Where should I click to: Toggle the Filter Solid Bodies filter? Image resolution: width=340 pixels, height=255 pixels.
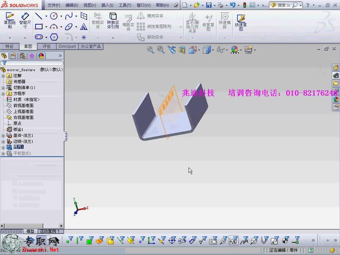[110, 240]
